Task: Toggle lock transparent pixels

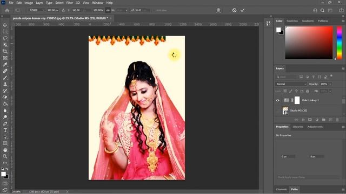Action: (x=285, y=91)
